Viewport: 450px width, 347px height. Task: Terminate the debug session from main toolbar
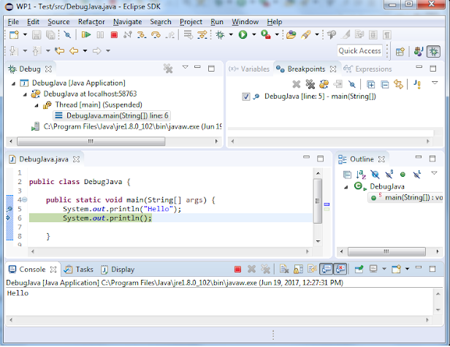(114, 35)
